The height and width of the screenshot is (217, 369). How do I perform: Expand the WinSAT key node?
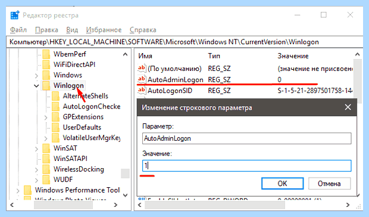(x=36, y=148)
